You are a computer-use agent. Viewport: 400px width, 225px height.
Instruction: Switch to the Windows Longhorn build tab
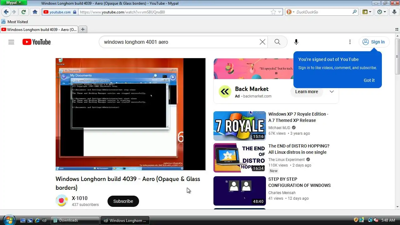39,29
